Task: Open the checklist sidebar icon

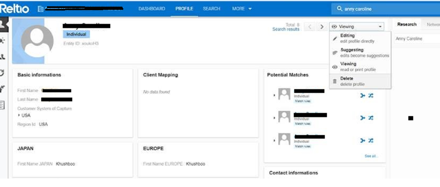Action: 2,105
